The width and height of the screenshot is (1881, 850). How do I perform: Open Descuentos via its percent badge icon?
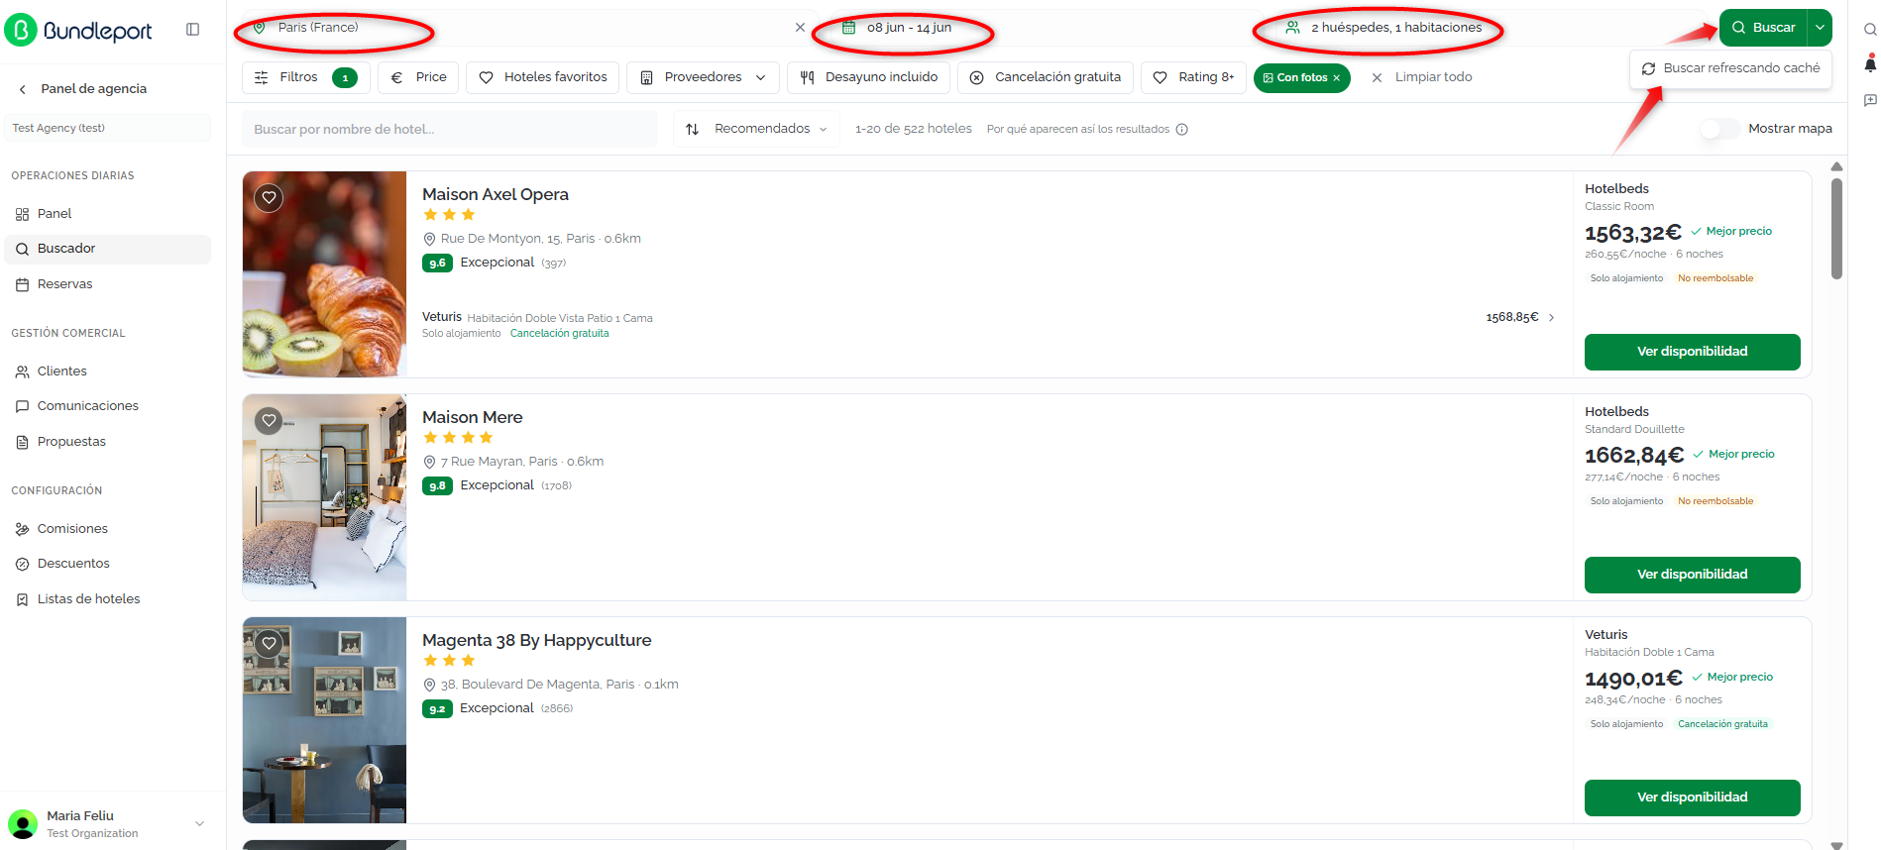tap(23, 564)
